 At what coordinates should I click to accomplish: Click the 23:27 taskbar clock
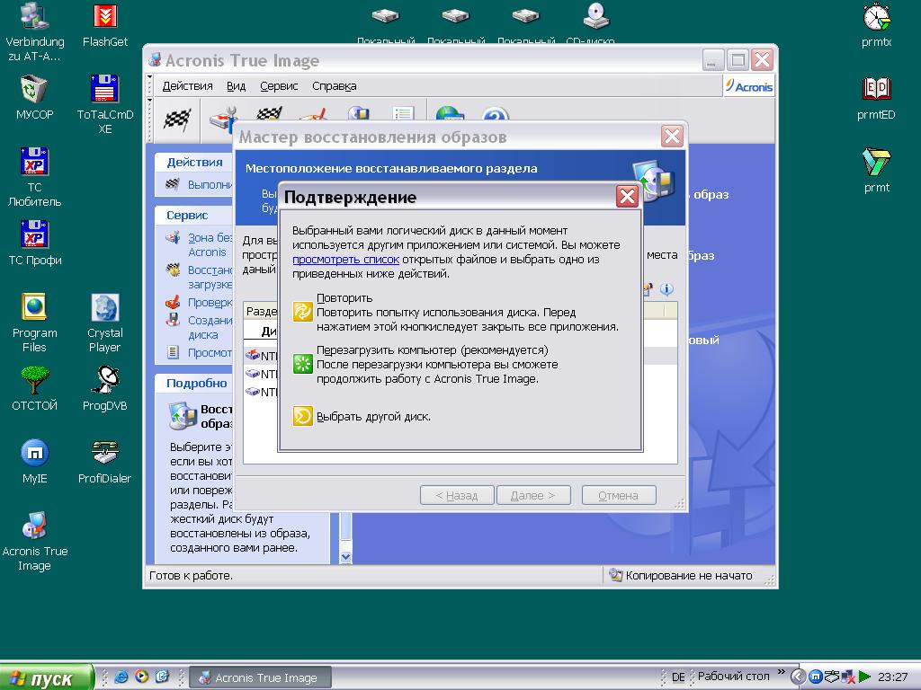coord(892,677)
